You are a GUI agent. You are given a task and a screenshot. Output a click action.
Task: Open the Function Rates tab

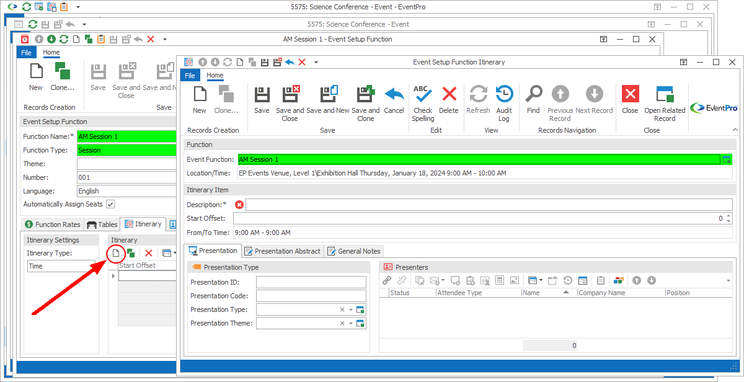53,224
